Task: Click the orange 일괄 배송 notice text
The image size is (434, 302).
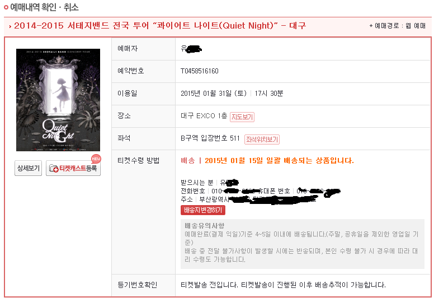Action: (x=267, y=161)
